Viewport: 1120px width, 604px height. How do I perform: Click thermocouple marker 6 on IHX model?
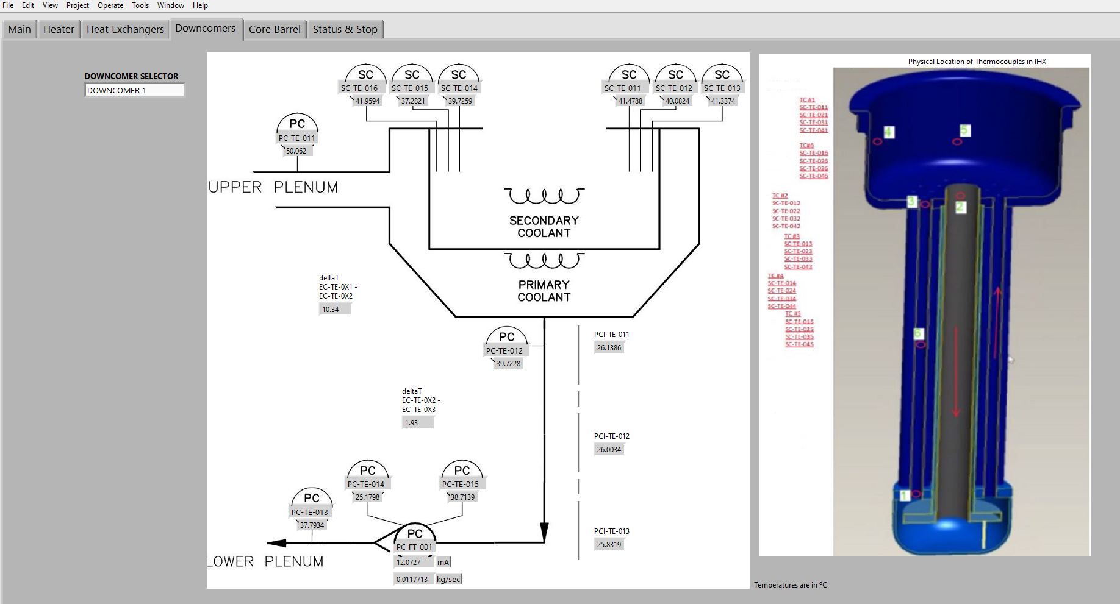918,333
